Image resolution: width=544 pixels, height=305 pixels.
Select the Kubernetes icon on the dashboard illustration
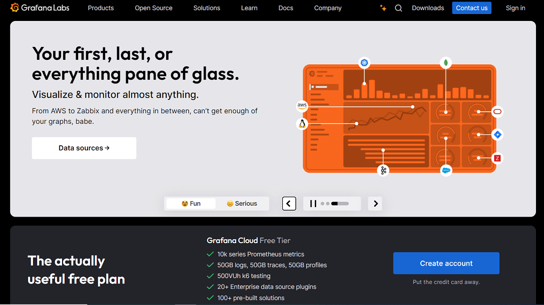(364, 62)
